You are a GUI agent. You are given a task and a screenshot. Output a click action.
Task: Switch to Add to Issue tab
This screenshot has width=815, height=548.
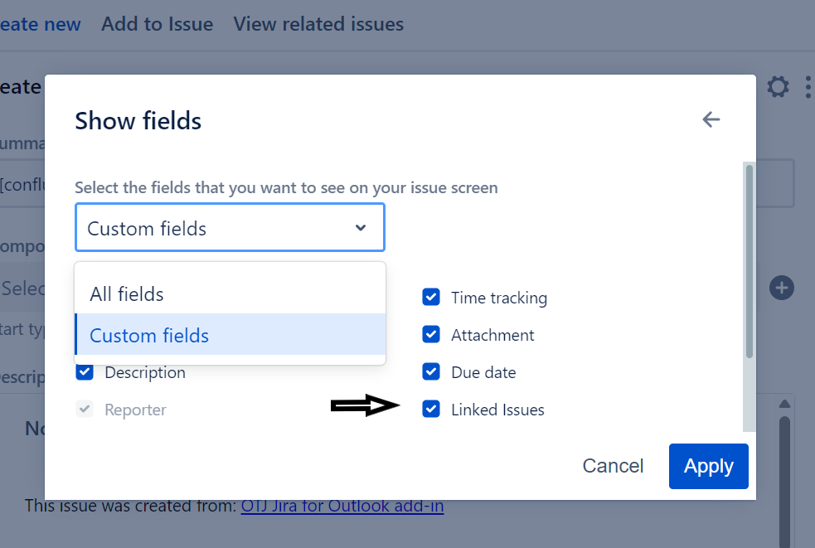click(157, 24)
